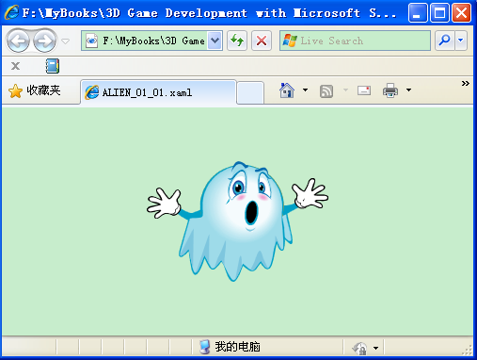Click the Read Mail envelope icon
The width and height of the screenshot is (477, 360).
(364, 90)
